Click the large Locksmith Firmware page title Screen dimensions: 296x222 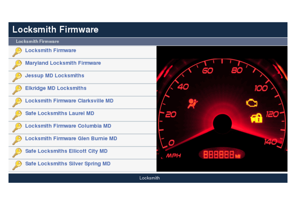55,30
